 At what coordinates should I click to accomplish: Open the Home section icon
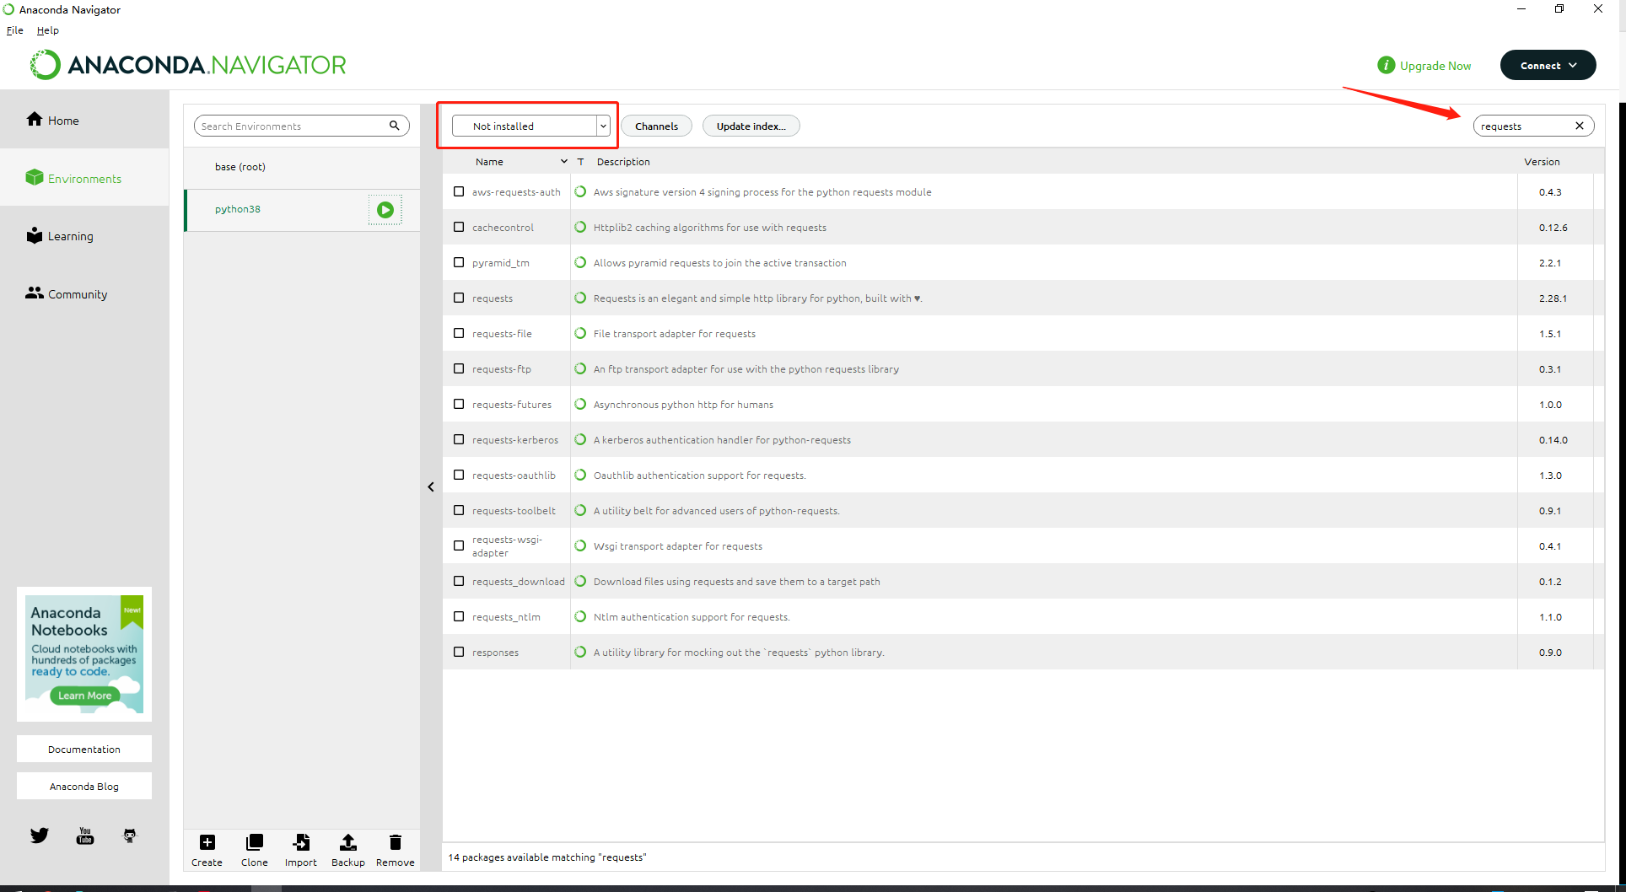tap(35, 120)
